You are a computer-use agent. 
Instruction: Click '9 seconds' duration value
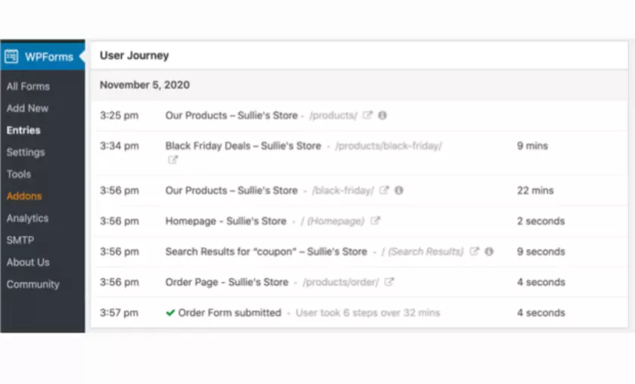click(541, 252)
